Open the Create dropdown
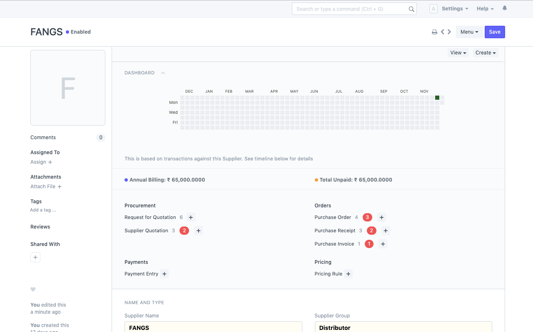This screenshot has height=332, width=533. point(486,53)
